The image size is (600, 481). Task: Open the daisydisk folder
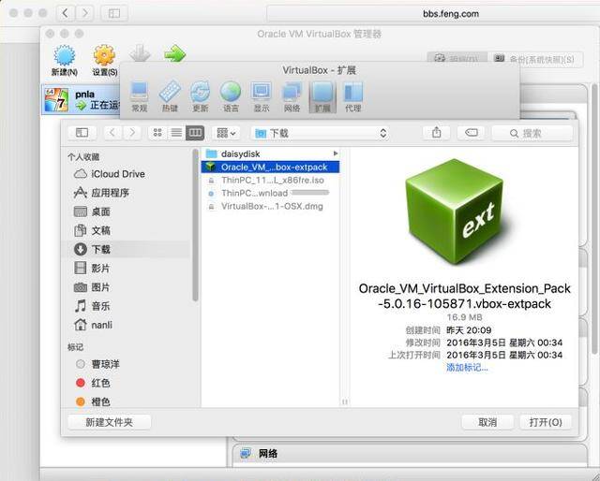[x=270, y=154]
